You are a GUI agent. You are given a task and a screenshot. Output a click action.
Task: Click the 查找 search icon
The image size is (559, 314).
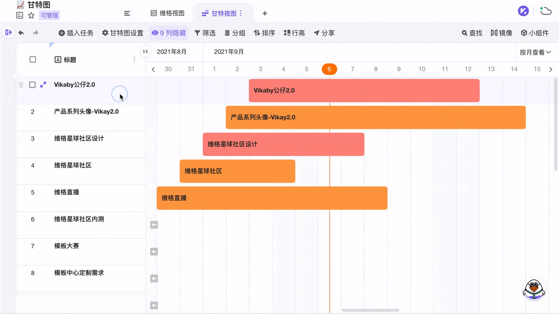(464, 33)
